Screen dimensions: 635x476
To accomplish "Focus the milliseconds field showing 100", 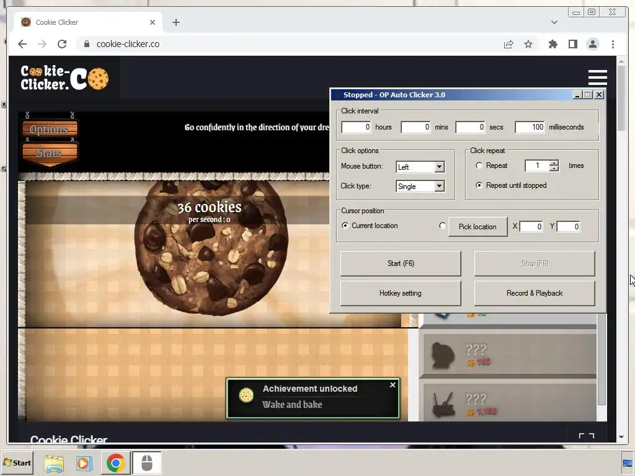I will [x=530, y=127].
